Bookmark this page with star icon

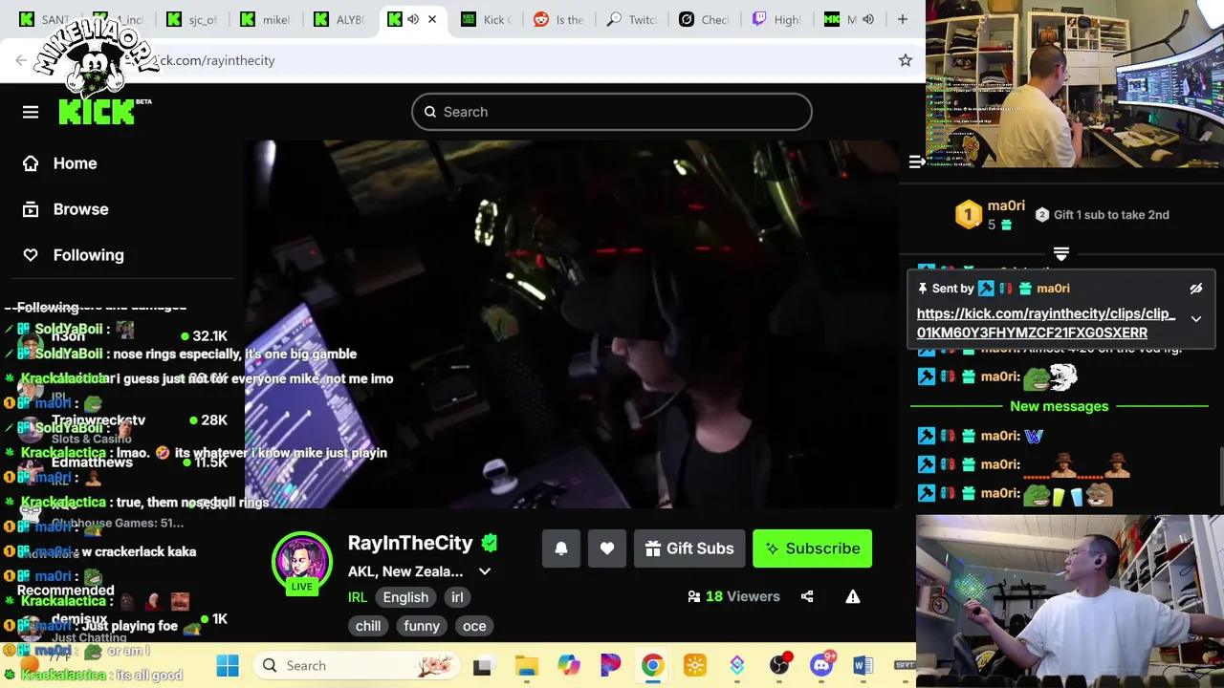pos(905,60)
